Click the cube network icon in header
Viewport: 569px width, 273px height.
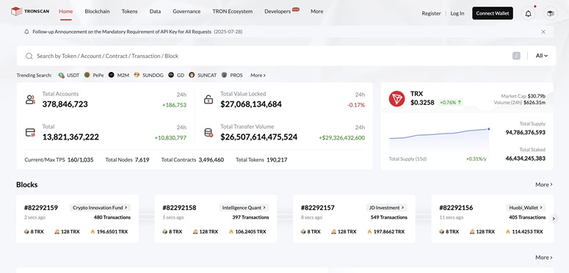point(551,13)
